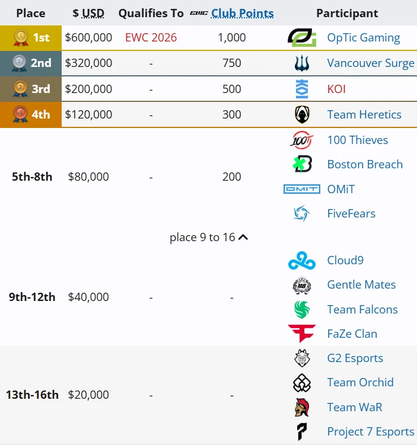Open the FiveFears participant link
The width and height of the screenshot is (417, 445).
pos(351,213)
